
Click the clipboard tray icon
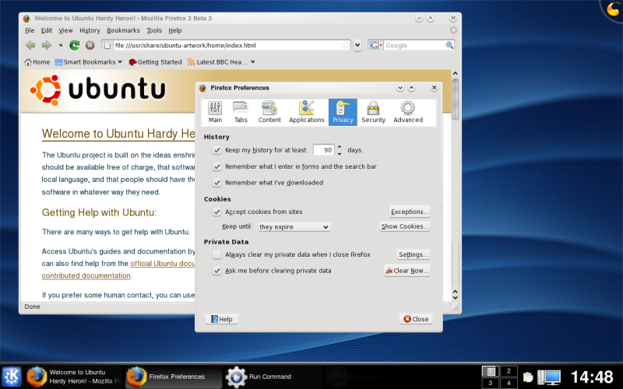coord(528,377)
